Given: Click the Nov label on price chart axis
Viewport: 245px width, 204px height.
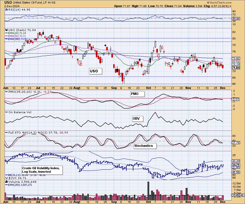Looking at the screenshot, I should [x=188, y=88].
